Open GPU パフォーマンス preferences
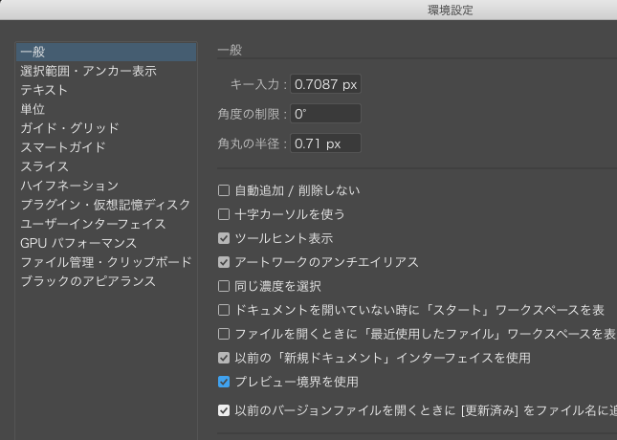The image size is (617, 440). point(106,243)
